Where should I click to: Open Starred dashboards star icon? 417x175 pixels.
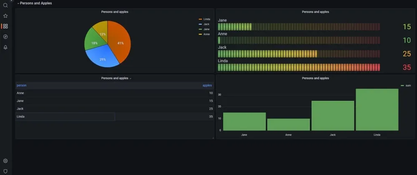point(5,16)
